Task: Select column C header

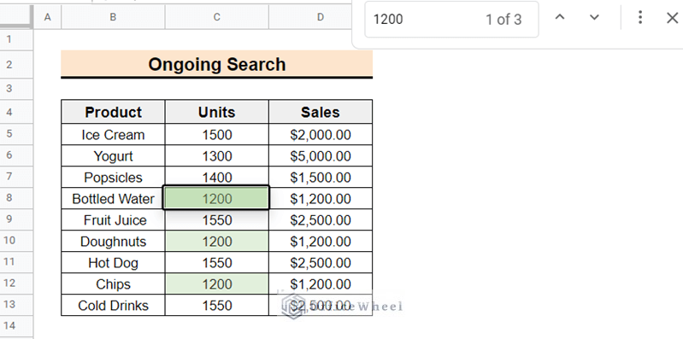Action: click(216, 17)
